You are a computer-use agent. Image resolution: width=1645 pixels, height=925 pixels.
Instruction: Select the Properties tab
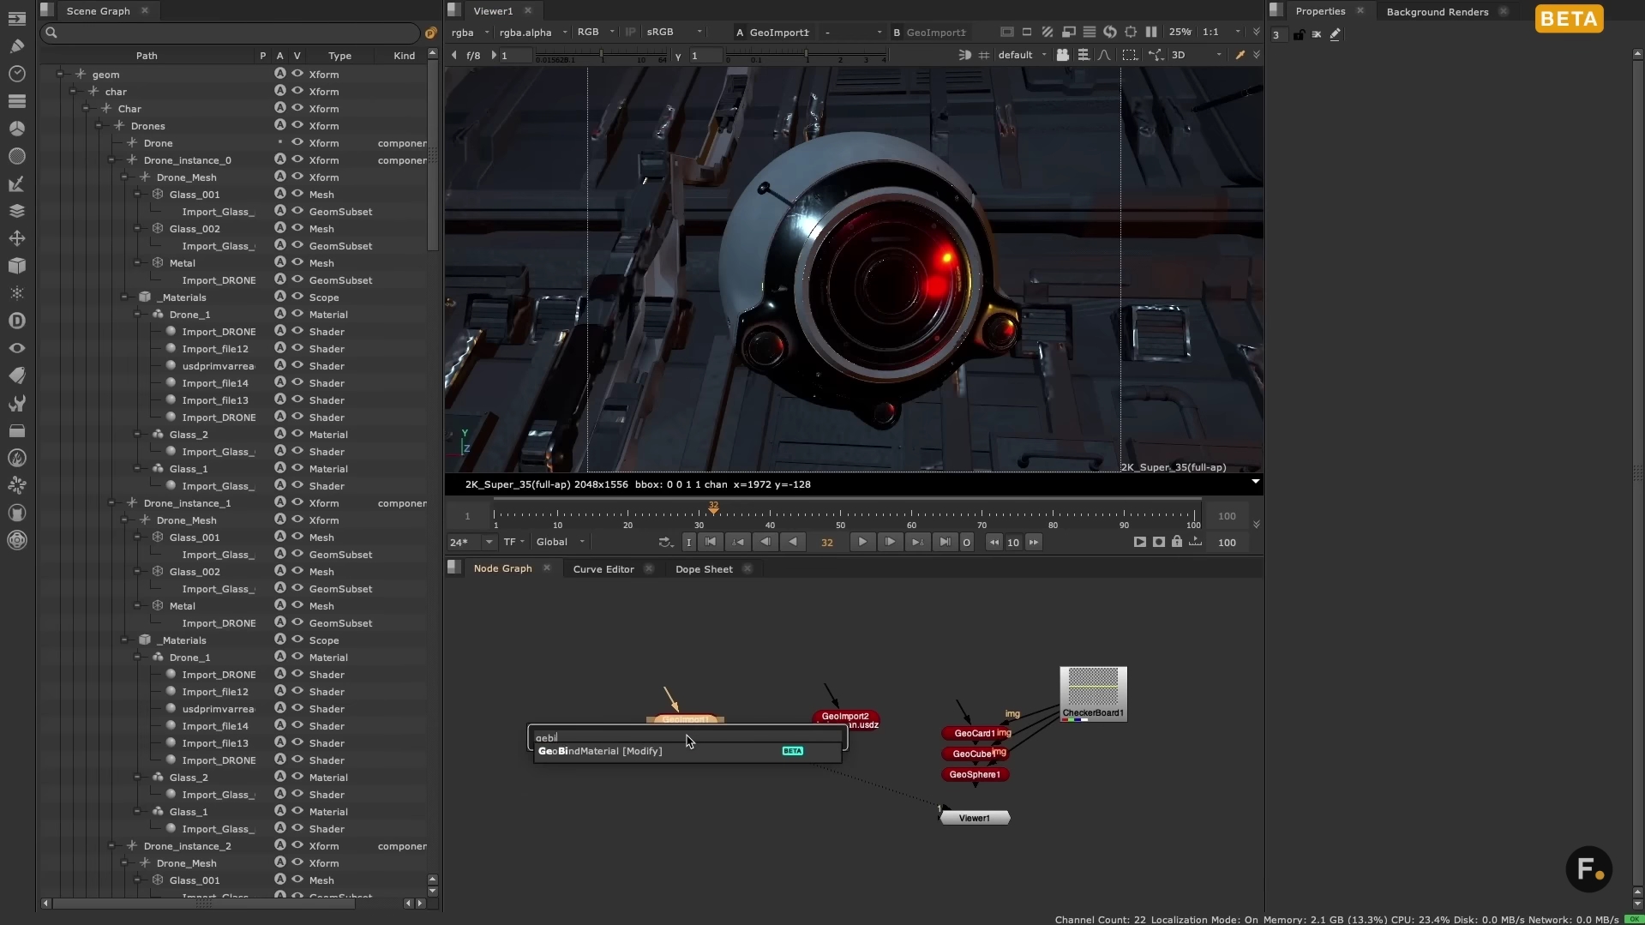(1320, 11)
